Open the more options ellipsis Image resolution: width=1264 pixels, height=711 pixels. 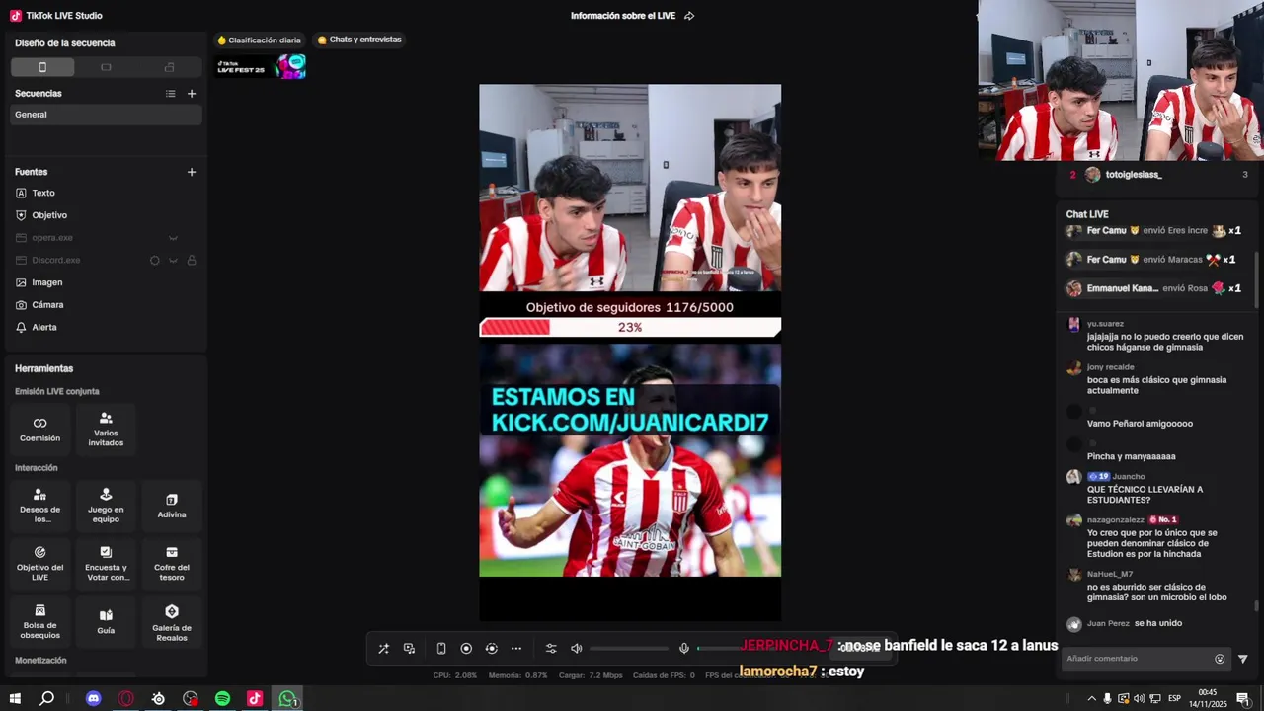tap(516, 649)
